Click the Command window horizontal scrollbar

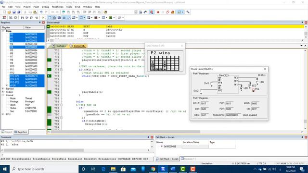pyautogui.click(x=76, y=150)
